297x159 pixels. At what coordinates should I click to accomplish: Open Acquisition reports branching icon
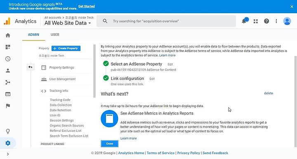click(8, 82)
